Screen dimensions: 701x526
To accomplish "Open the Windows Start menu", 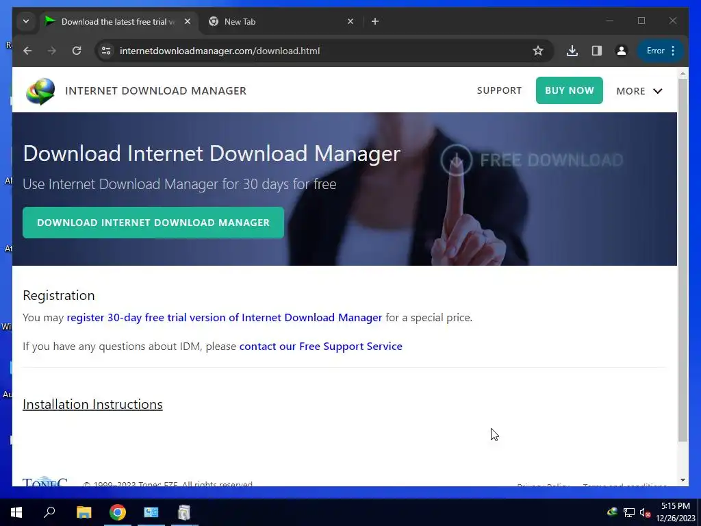I will coord(16,512).
